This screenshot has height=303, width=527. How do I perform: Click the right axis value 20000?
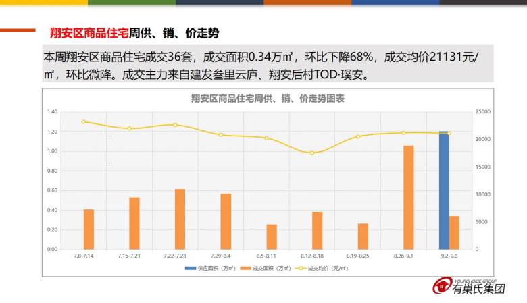482,139
